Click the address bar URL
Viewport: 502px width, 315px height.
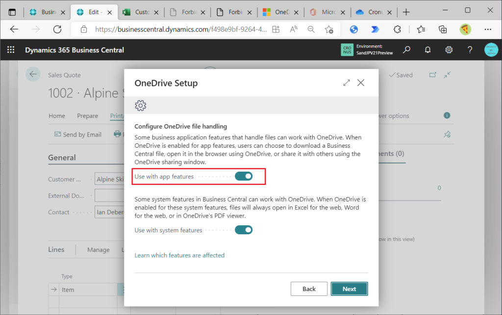tap(181, 29)
